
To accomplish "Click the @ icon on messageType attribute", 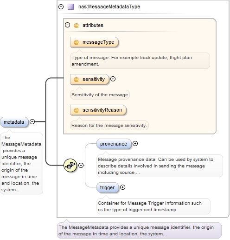I will coord(76,42).
